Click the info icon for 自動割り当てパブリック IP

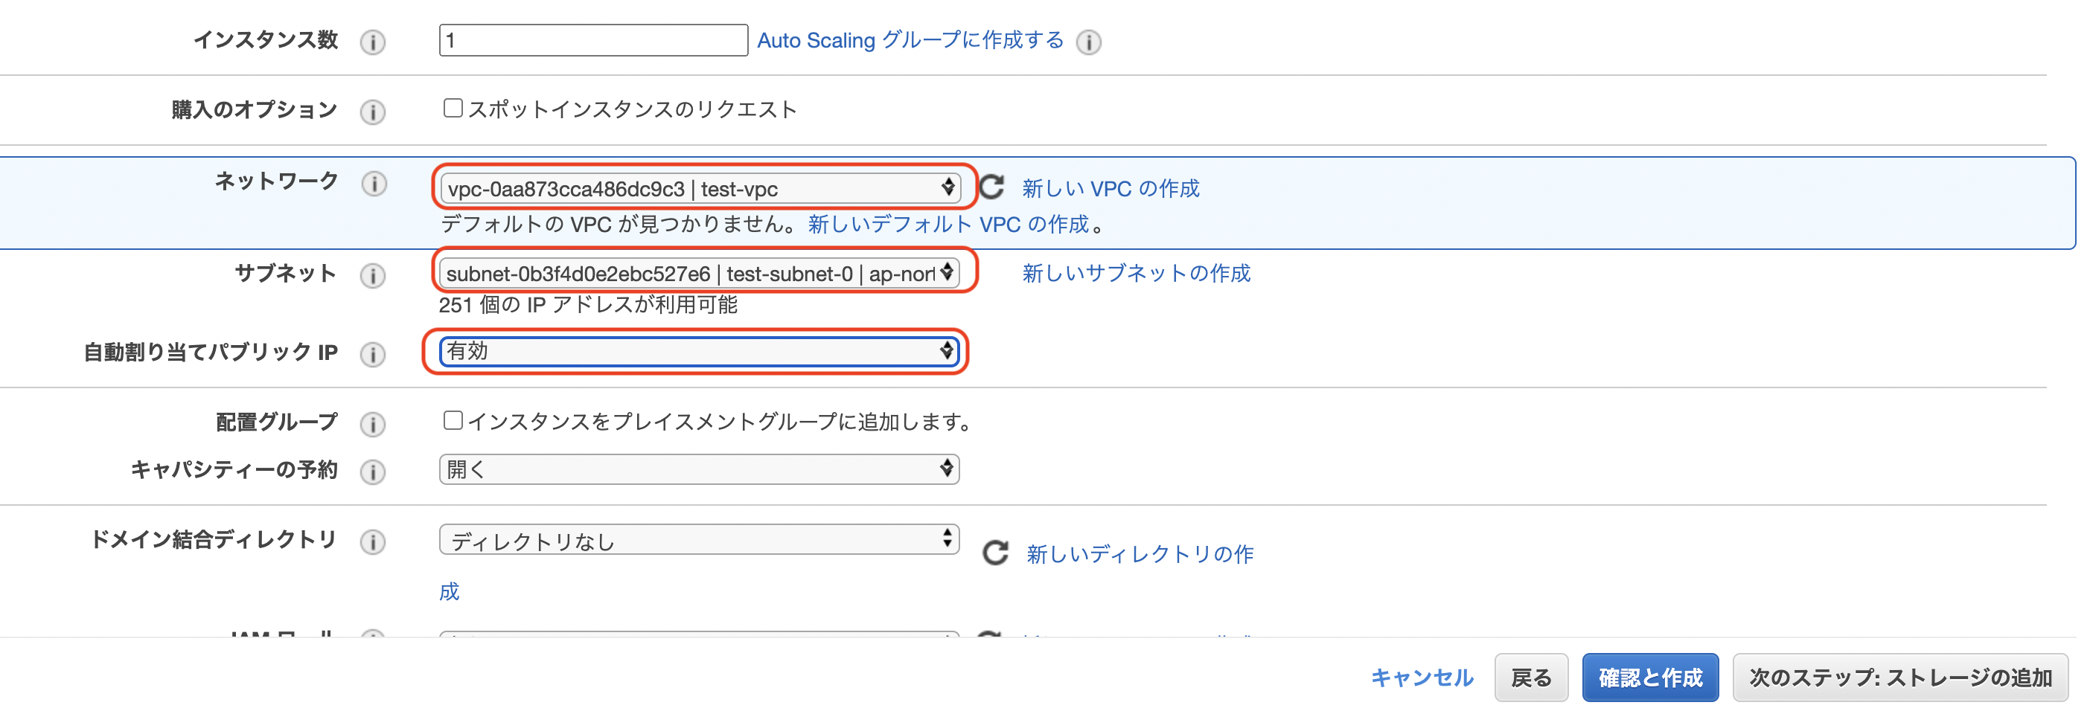tap(373, 353)
